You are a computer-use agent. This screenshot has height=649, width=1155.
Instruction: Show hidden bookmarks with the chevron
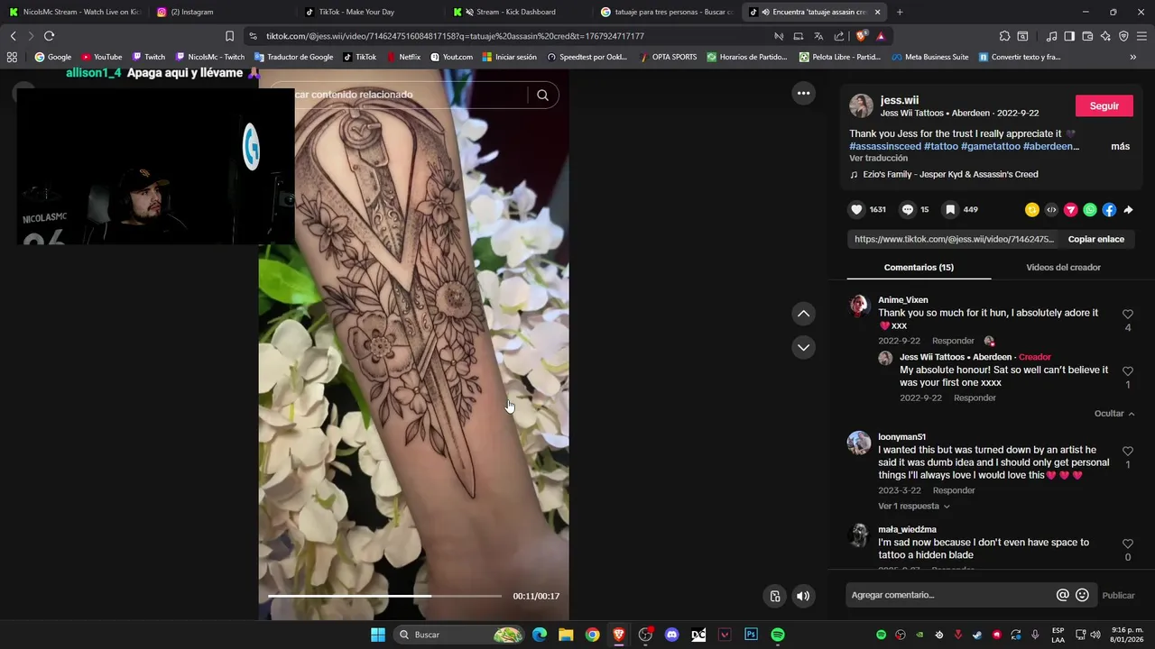(x=1132, y=57)
